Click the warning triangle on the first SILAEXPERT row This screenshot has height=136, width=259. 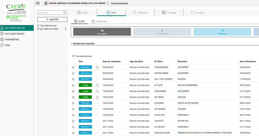point(97,67)
